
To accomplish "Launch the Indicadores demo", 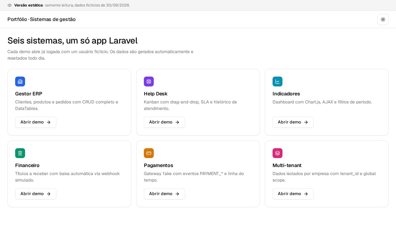I will tap(293, 122).
